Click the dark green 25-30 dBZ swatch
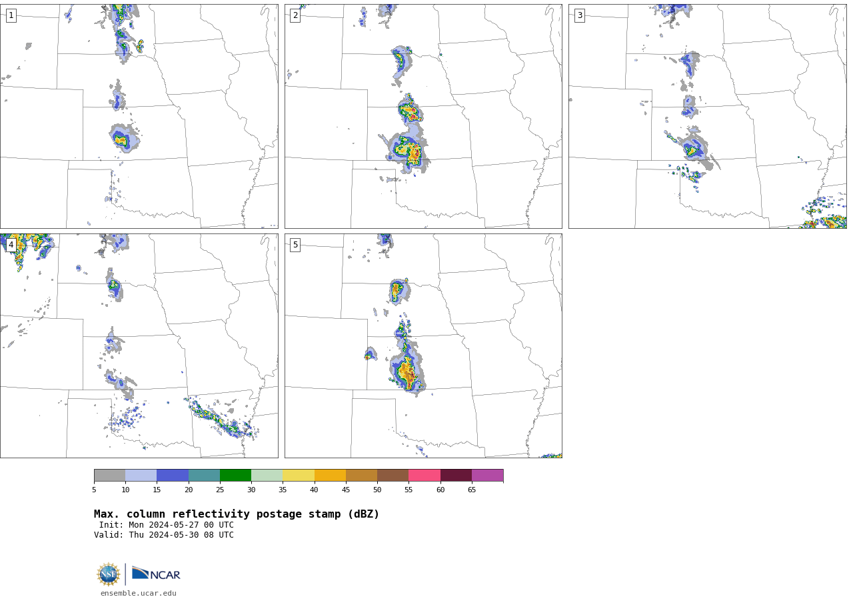The image size is (853, 601). pyautogui.click(x=235, y=476)
